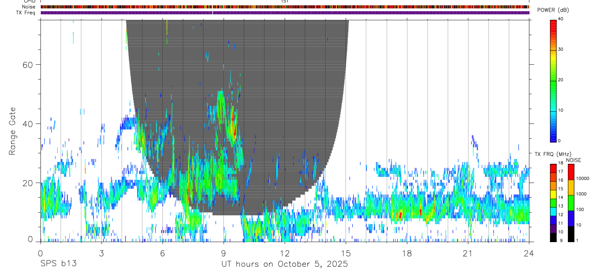Pick the green swatch in the NOISE legend
Screen dimensions: 595x274
[x=571, y=203]
